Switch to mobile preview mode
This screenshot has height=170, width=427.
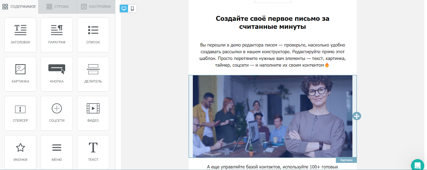pyautogui.click(x=132, y=9)
